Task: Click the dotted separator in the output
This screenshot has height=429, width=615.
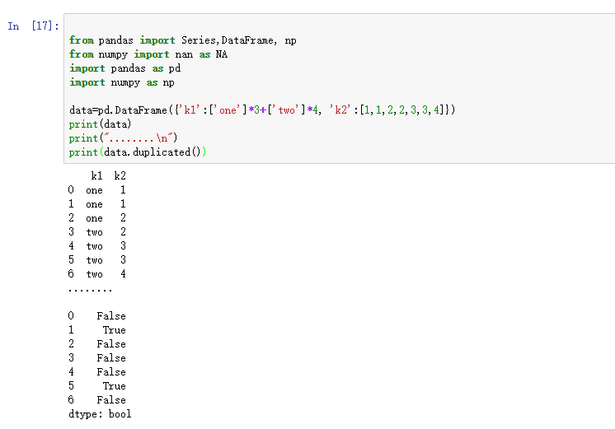Action: (90, 289)
